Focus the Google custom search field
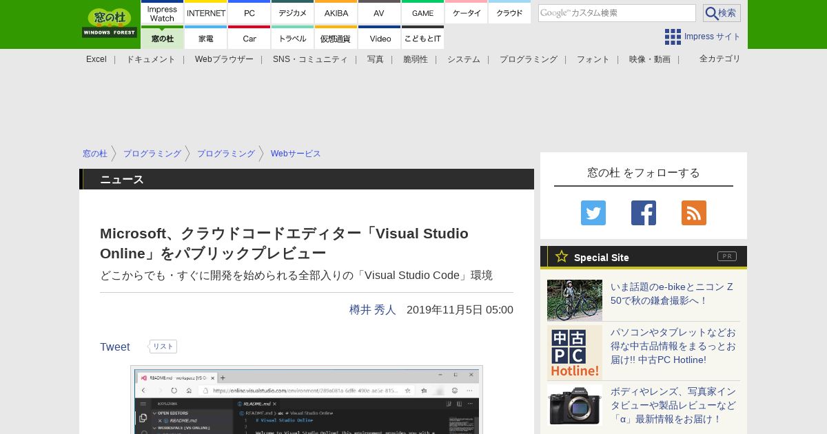The height and width of the screenshot is (434, 827). pyautogui.click(x=617, y=13)
